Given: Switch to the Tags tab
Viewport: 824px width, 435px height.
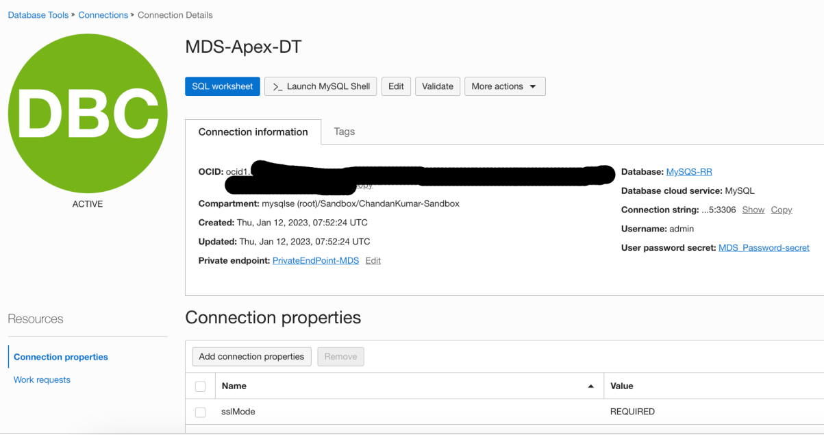Looking at the screenshot, I should (x=344, y=132).
